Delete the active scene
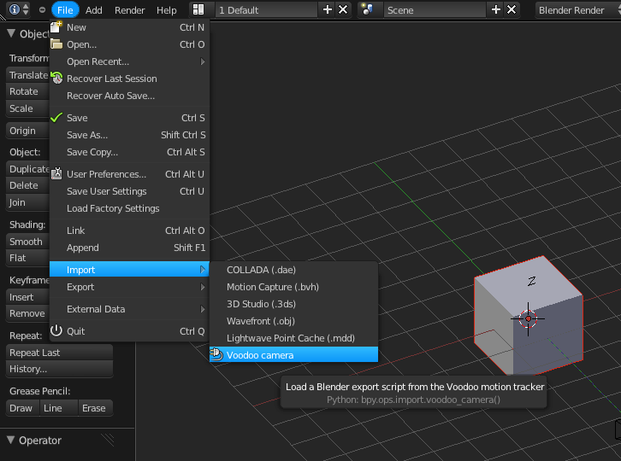The image size is (621, 461). 512,9
